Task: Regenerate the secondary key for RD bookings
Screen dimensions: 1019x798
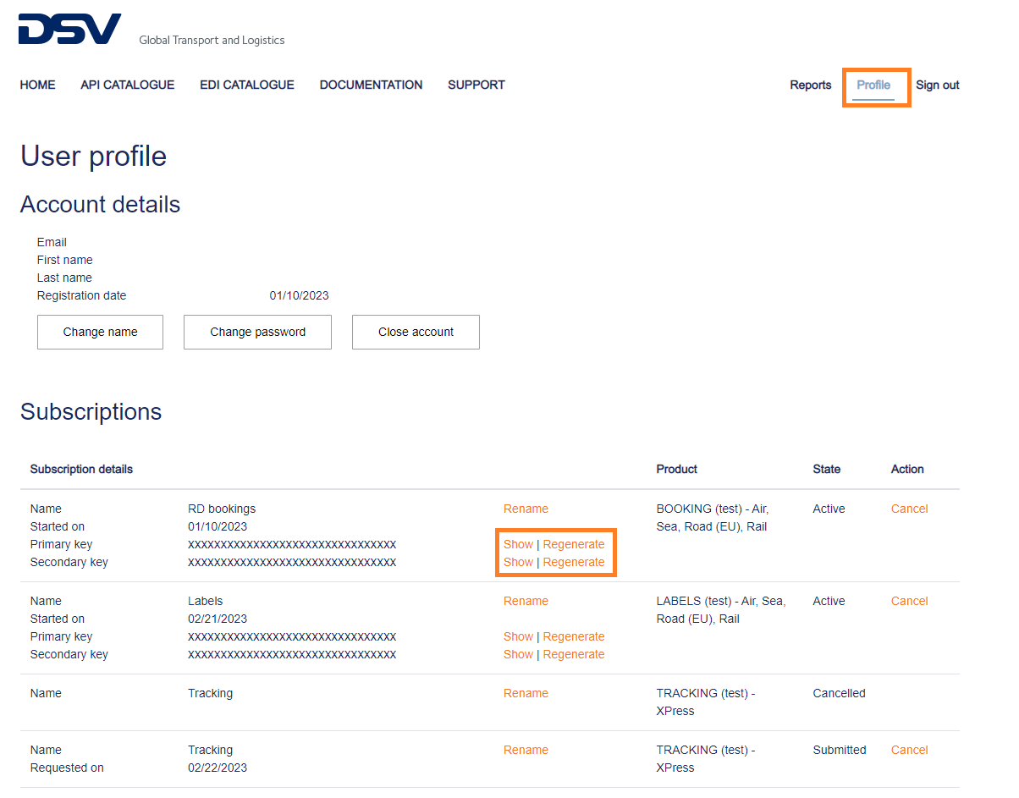Action: 574,562
